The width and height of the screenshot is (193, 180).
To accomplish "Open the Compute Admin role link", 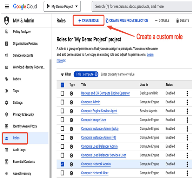I will click(x=91, y=102).
